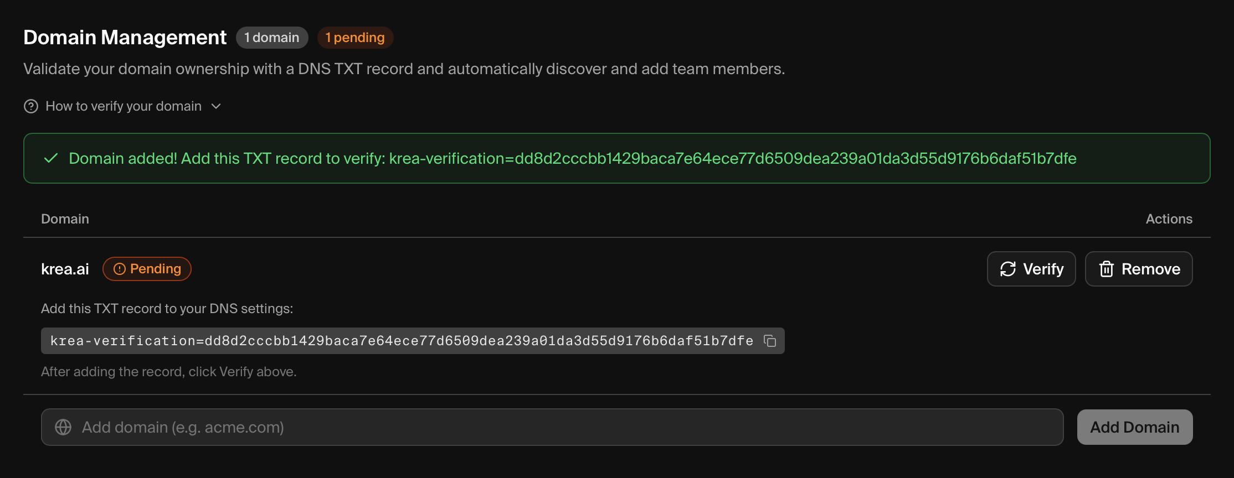
Task: Click the Domain column header
Action: (65, 219)
